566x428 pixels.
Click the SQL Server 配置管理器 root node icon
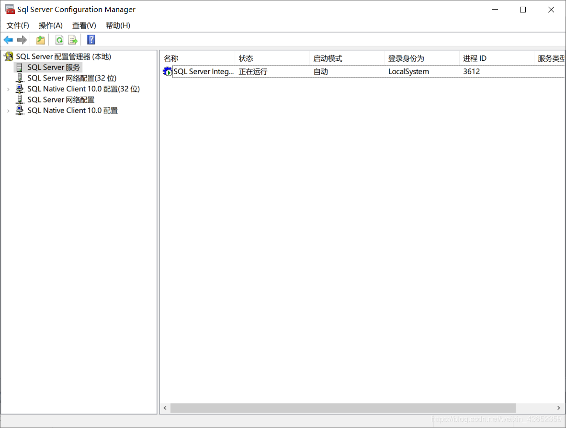coord(9,56)
